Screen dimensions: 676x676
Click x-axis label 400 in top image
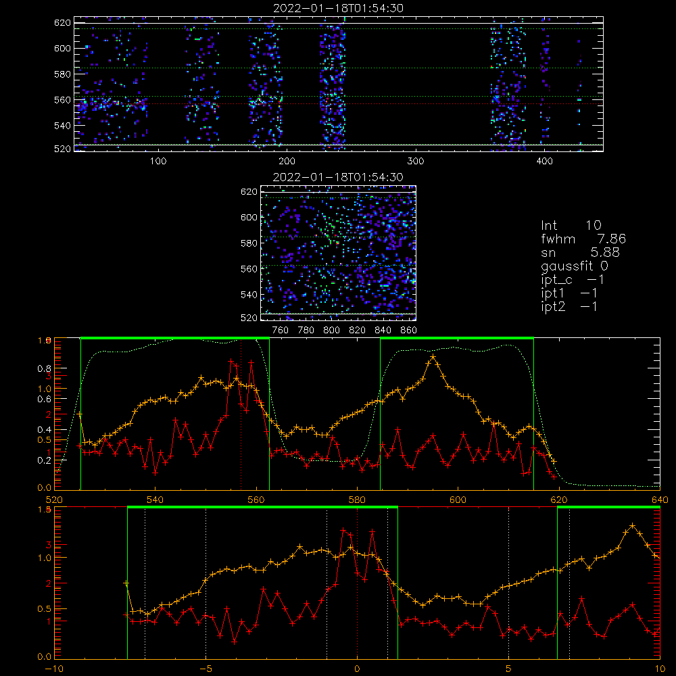[x=544, y=162]
